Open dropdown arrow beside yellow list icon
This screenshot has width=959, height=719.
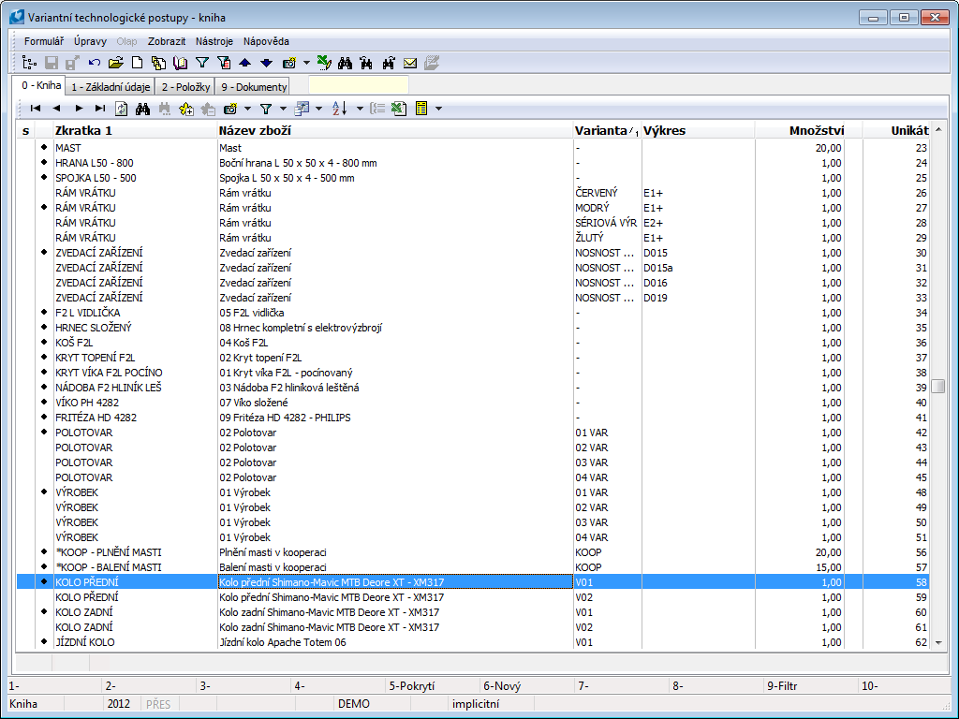point(438,109)
